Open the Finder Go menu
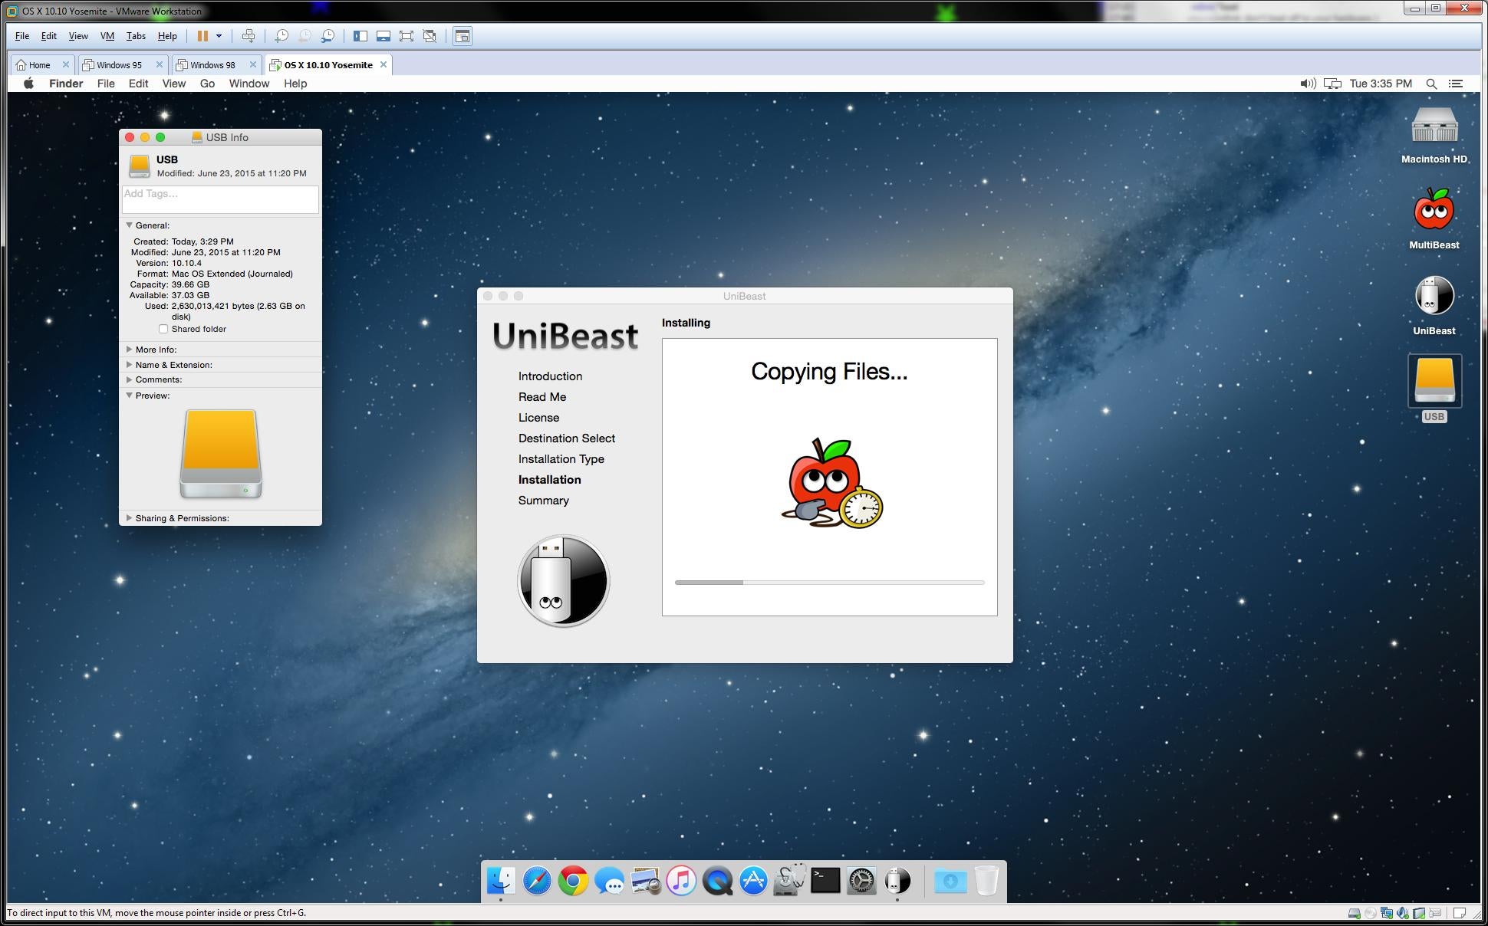 click(x=207, y=84)
